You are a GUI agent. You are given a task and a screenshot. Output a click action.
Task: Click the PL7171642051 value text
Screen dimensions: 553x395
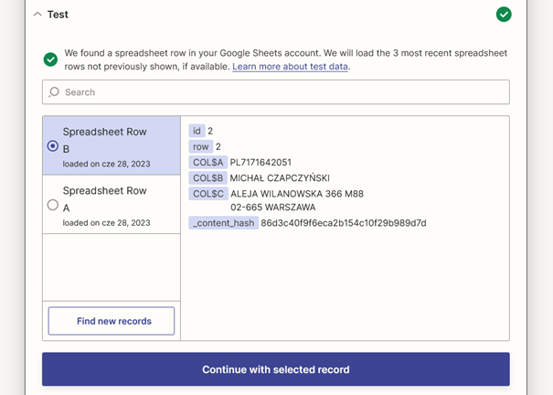(261, 162)
